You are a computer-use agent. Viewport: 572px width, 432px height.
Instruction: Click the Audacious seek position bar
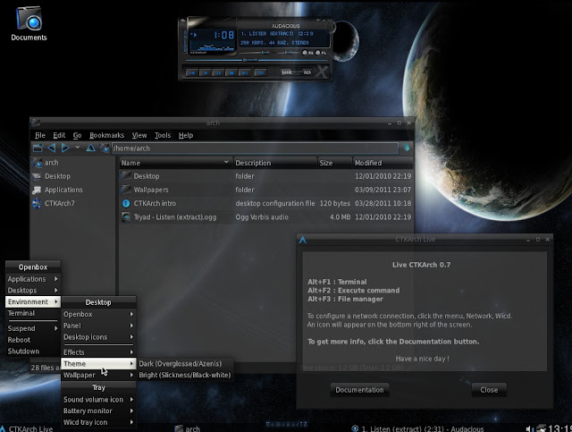coord(257,60)
